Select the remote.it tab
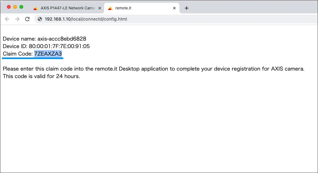Viewport: 318px width, 173px height. pos(141,8)
